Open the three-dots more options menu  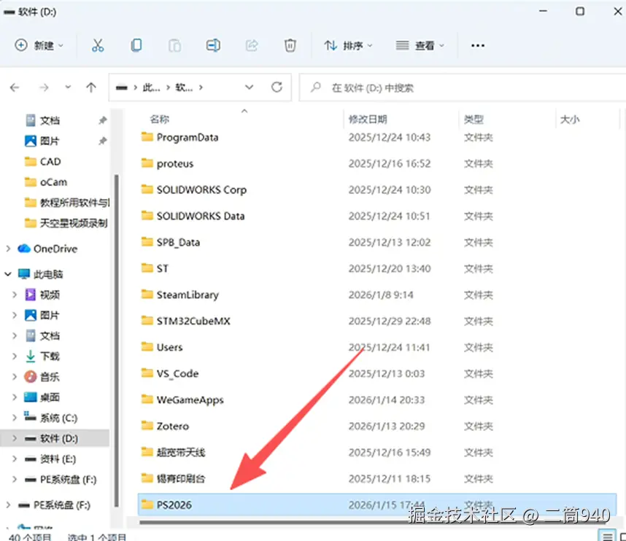[477, 45]
